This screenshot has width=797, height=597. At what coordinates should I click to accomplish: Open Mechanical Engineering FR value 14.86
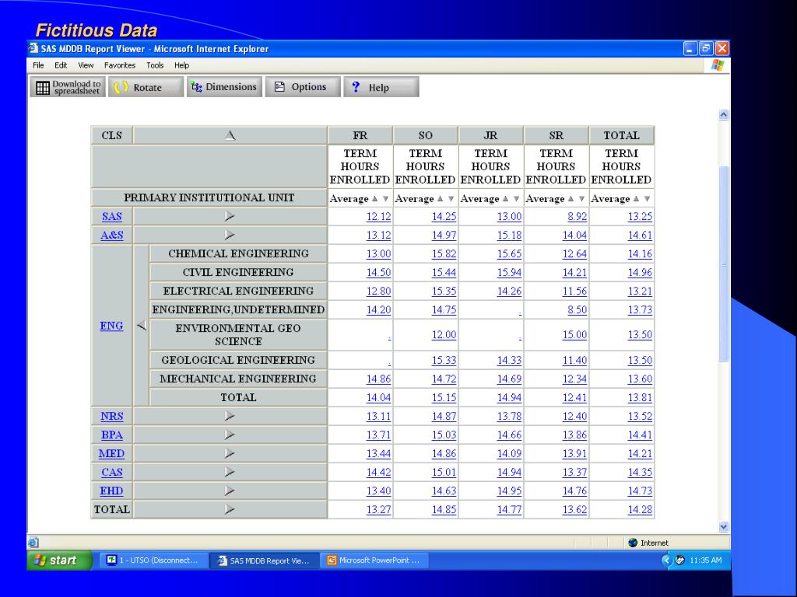pos(379,379)
